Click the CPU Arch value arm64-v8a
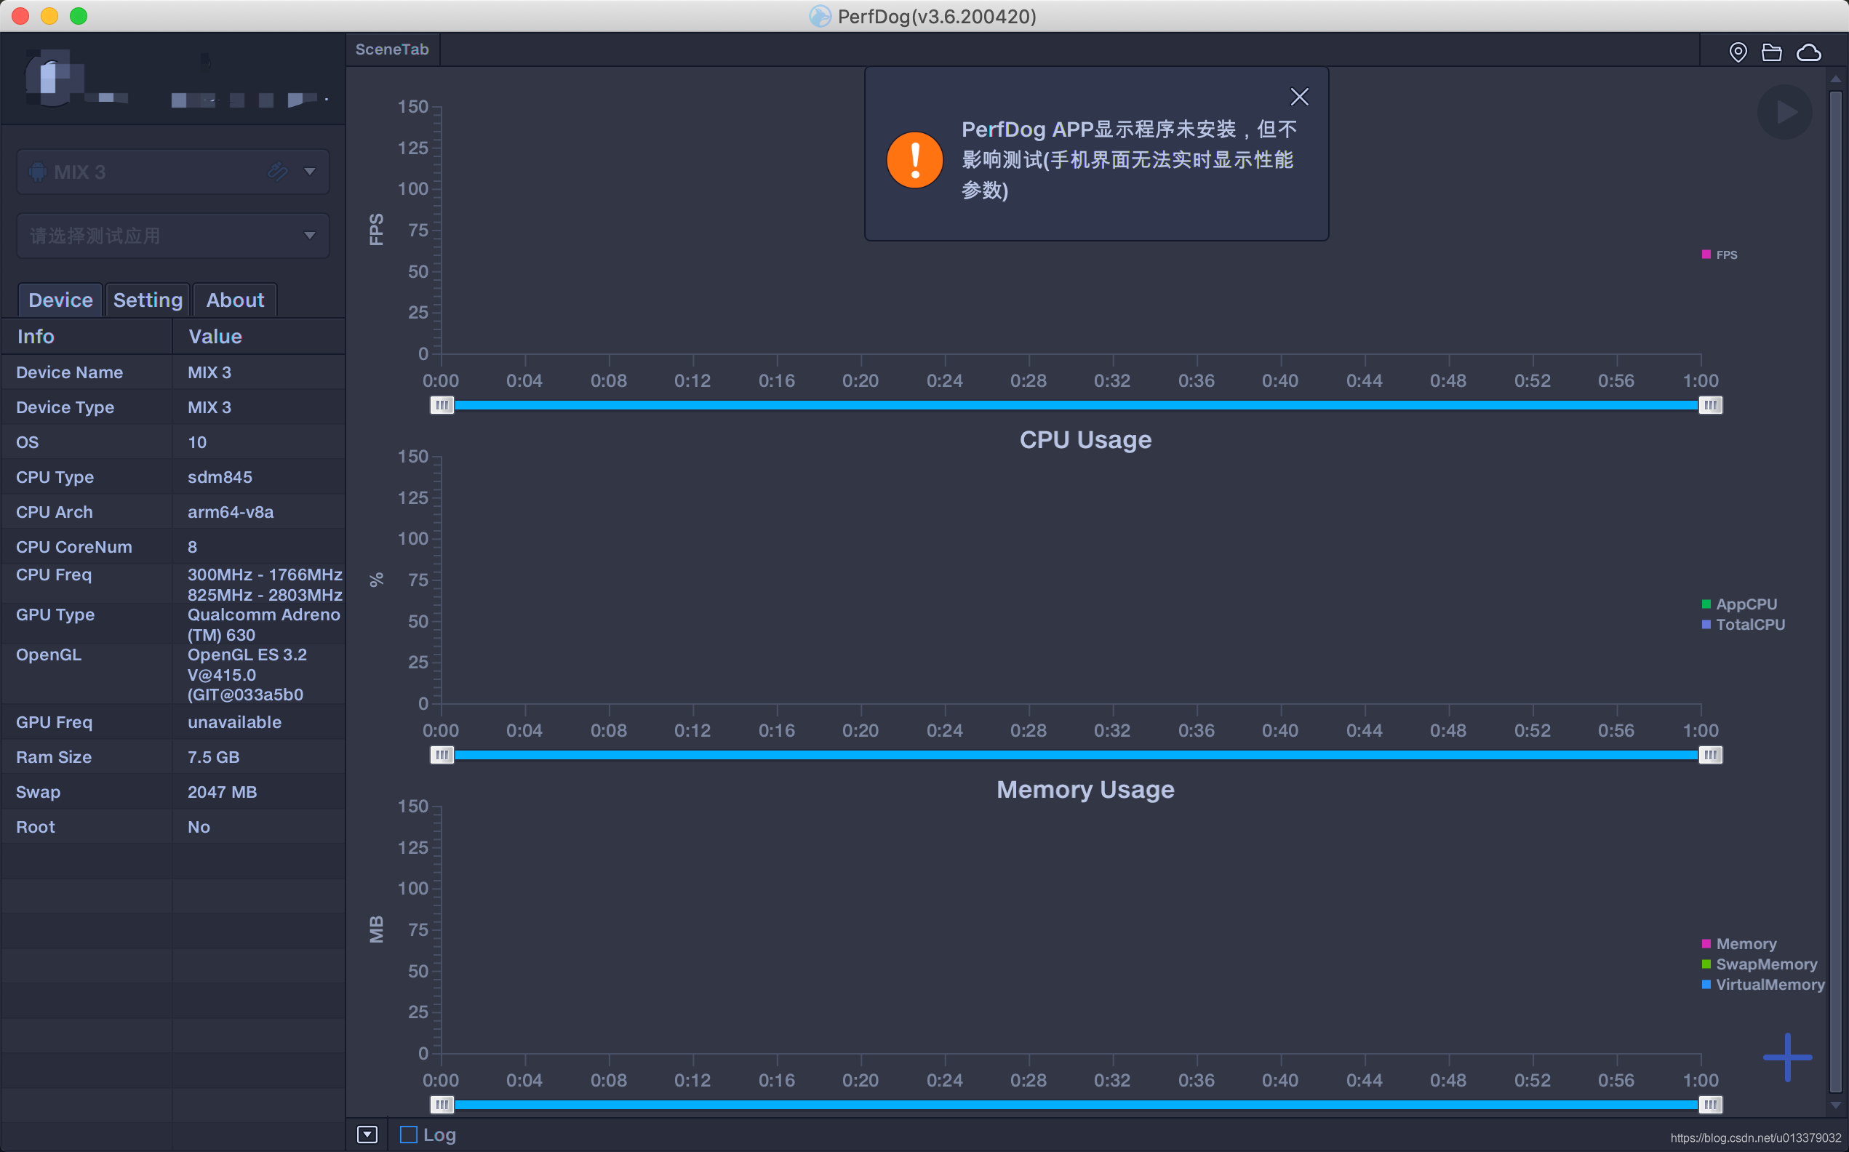 (230, 513)
